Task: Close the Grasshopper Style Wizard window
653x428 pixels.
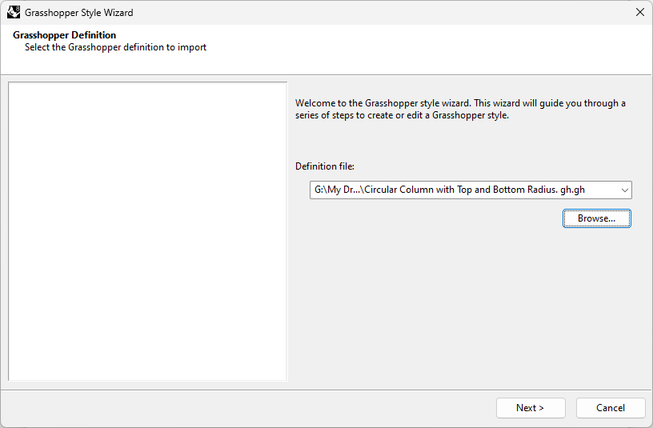Action: tap(640, 13)
